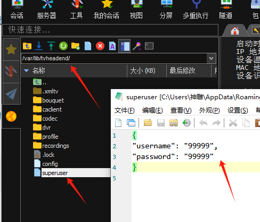Refresh the current SFTP folder
Viewport: 260px width, 222px height.
tap(63, 46)
